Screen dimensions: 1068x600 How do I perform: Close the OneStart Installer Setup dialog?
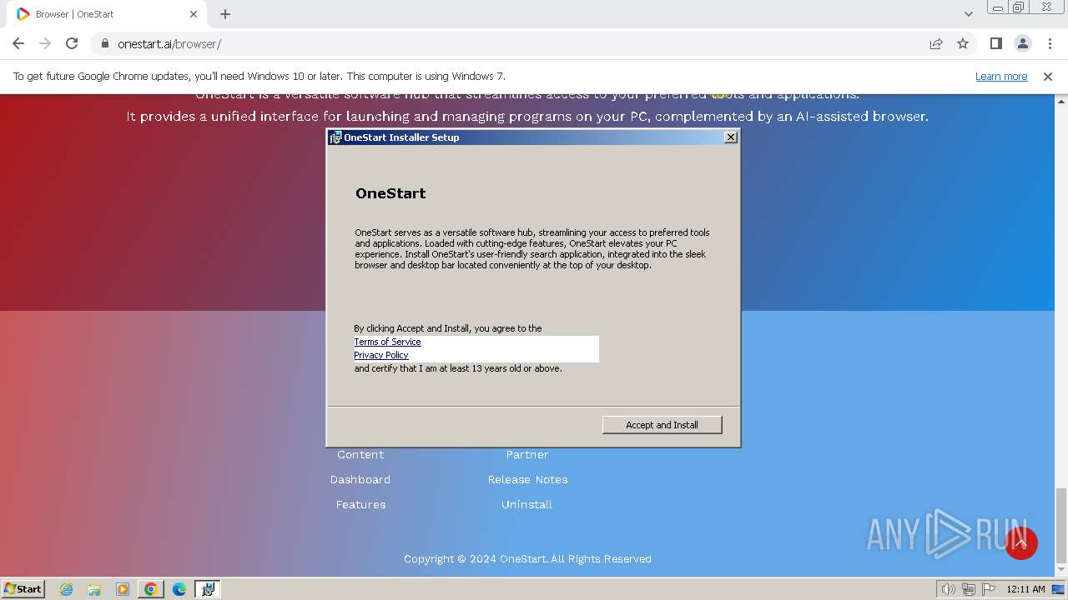[731, 137]
